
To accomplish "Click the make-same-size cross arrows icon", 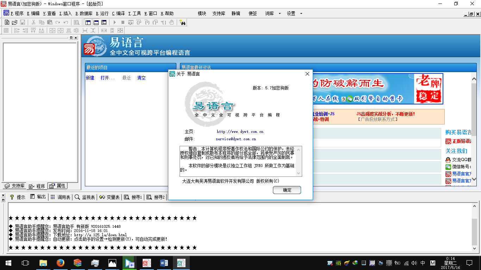I will tap(120, 31).
